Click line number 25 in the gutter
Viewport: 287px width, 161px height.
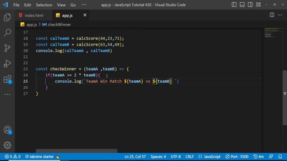[26, 81]
